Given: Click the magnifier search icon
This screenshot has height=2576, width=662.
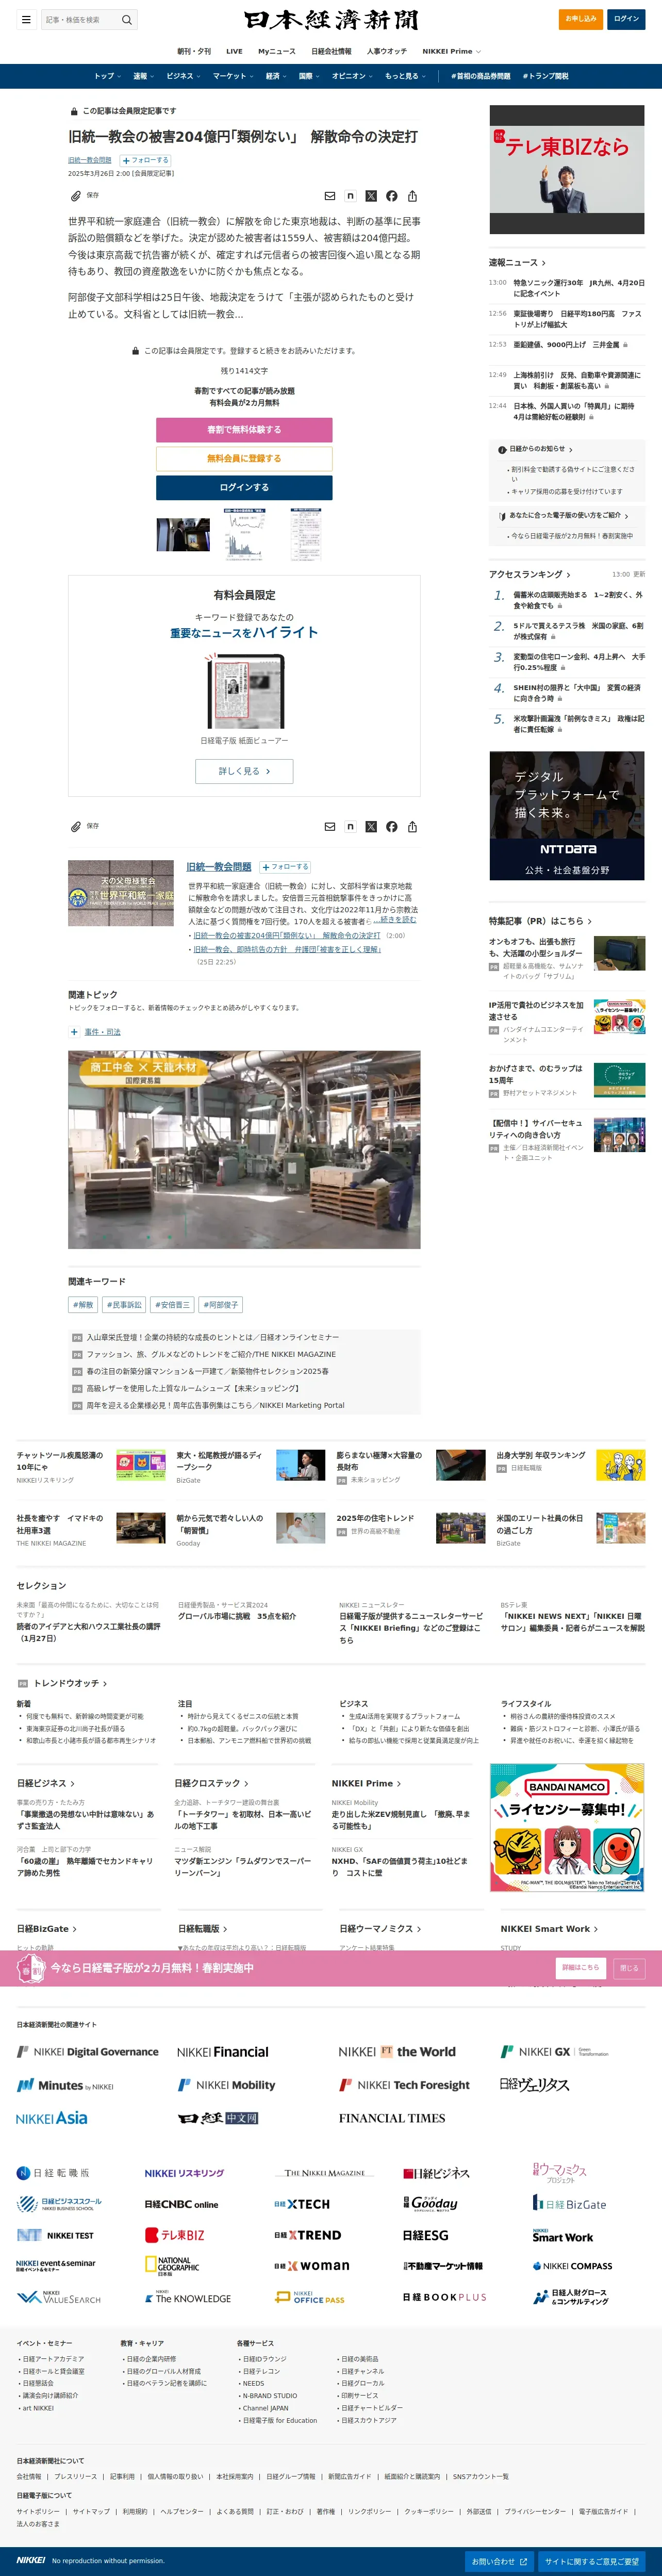Looking at the screenshot, I should 127,20.
